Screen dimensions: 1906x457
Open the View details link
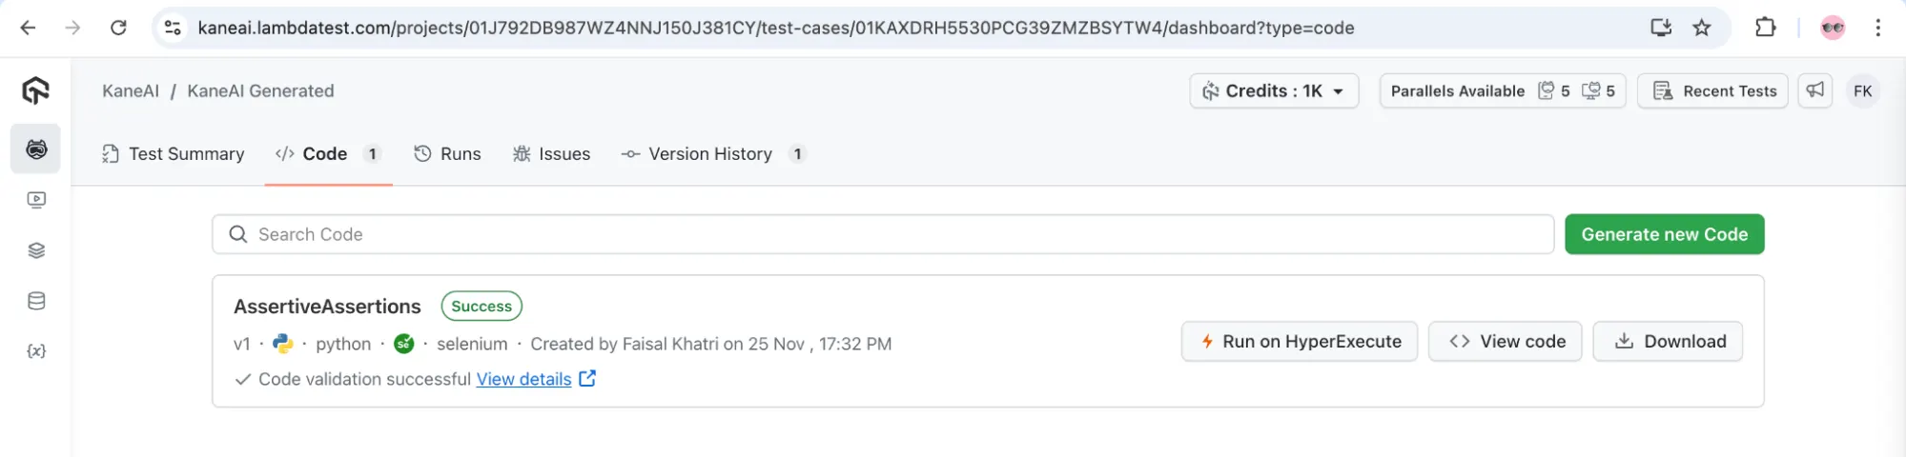coord(524,379)
